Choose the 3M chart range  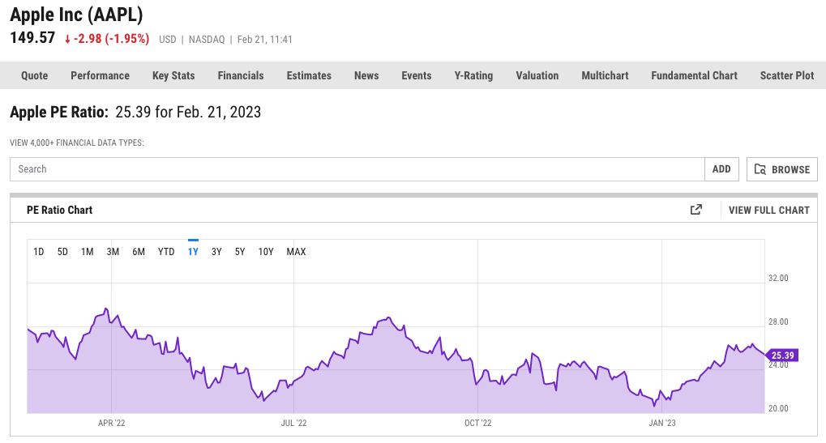tap(113, 252)
